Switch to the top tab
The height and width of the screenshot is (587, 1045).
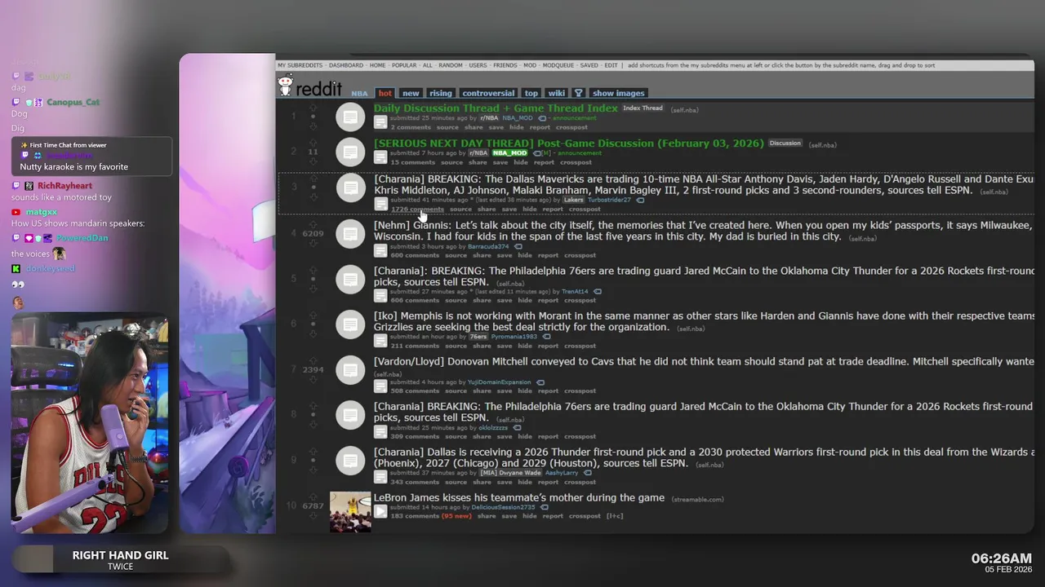pyautogui.click(x=531, y=93)
